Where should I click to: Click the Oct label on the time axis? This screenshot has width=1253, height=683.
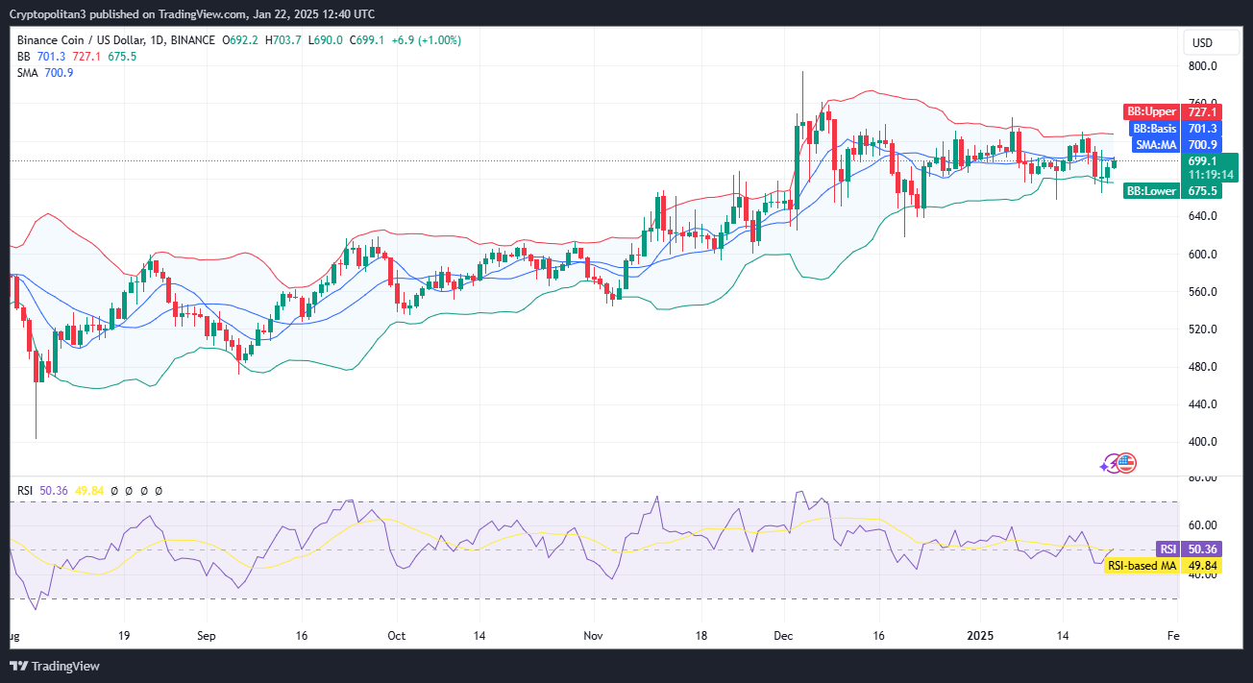click(395, 635)
